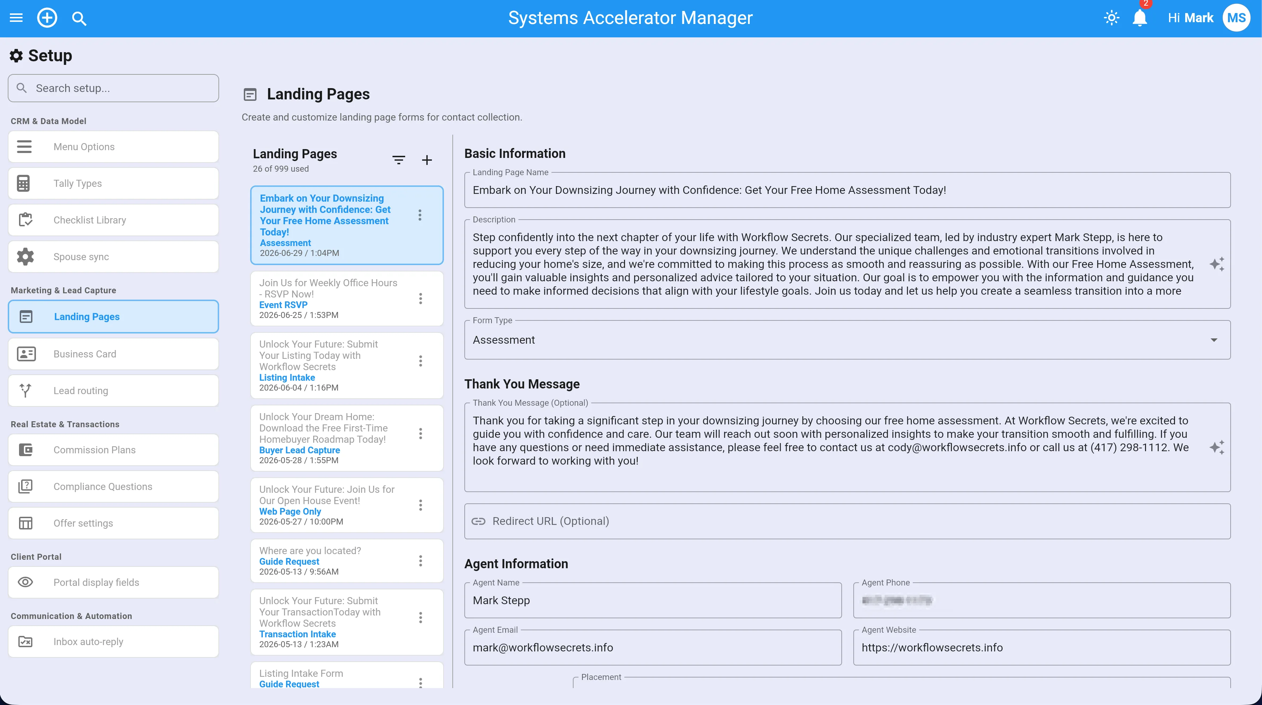
Task: Select the Join Us for Weekly Office Hours page
Action: (x=346, y=299)
